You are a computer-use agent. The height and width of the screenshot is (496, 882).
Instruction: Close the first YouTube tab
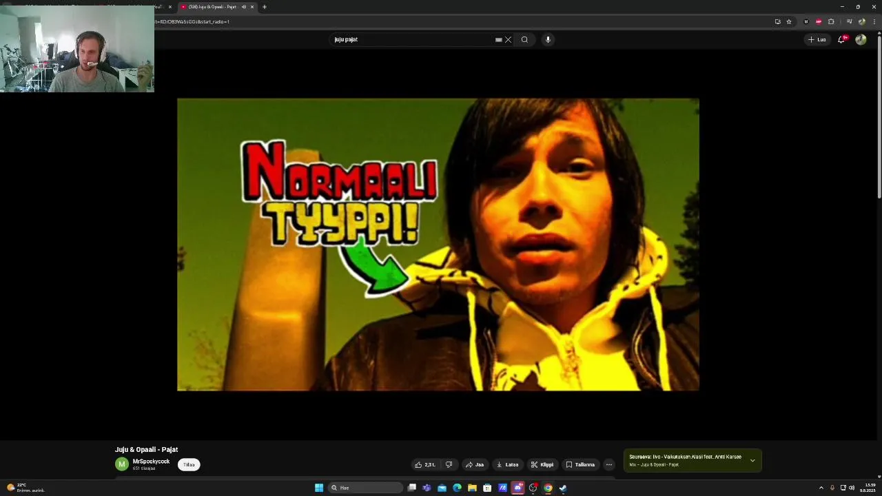170,7
